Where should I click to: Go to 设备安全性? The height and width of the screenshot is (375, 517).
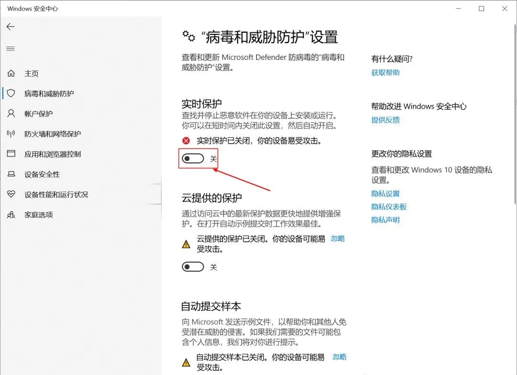click(x=42, y=174)
